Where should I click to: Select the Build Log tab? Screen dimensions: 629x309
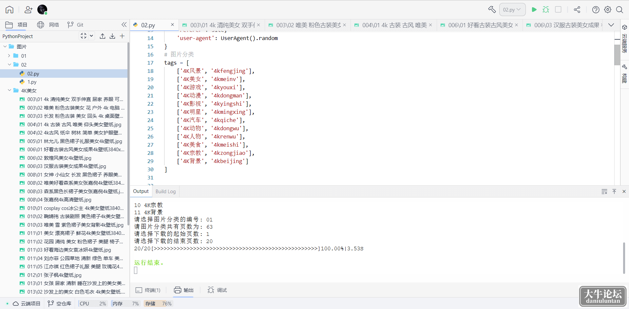click(x=165, y=192)
